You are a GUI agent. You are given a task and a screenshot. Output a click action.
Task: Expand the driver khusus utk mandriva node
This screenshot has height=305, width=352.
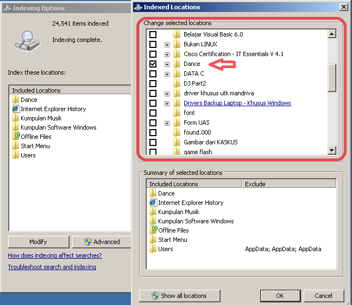click(x=167, y=94)
